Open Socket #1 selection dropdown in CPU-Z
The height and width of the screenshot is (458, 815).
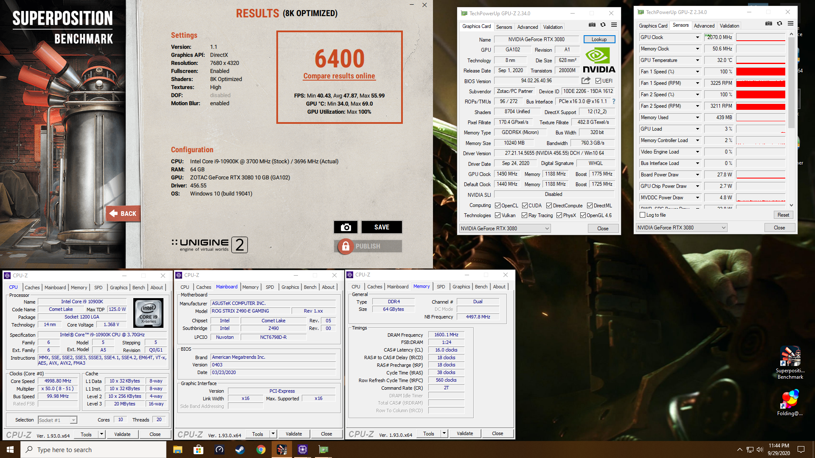point(57,420)
